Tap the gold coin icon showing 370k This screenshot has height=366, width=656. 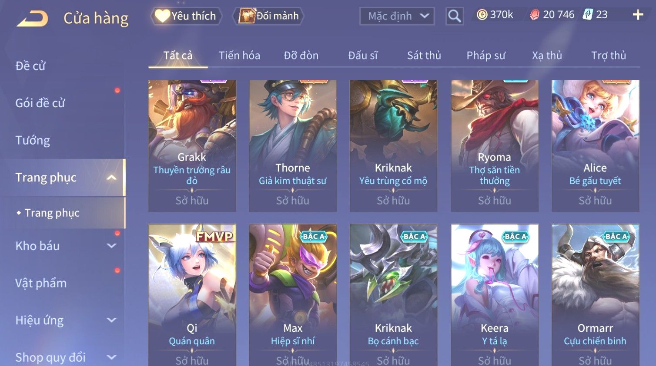pos(482,15)
